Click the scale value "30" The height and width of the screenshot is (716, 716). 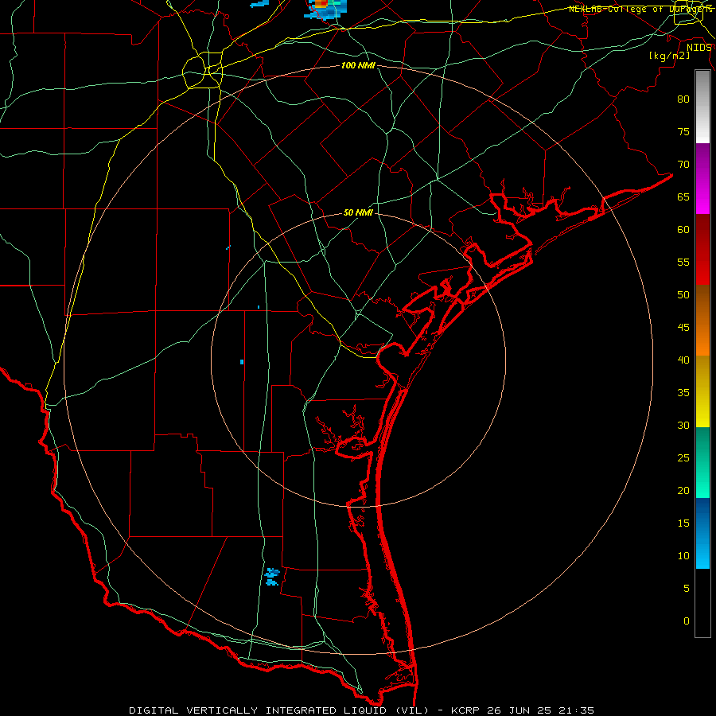(x=683, y=425)
